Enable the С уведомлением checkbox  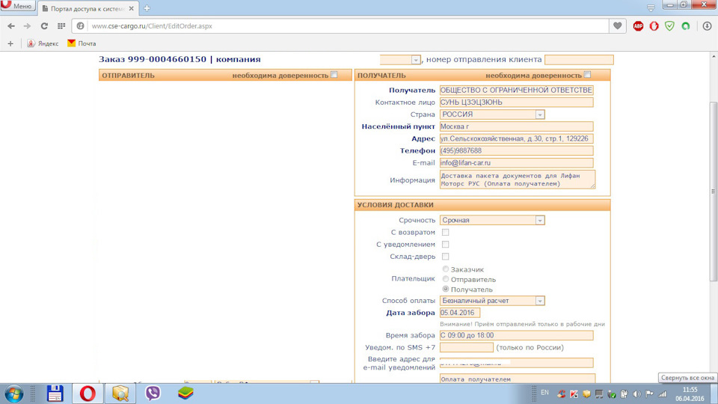coord(445,245)
